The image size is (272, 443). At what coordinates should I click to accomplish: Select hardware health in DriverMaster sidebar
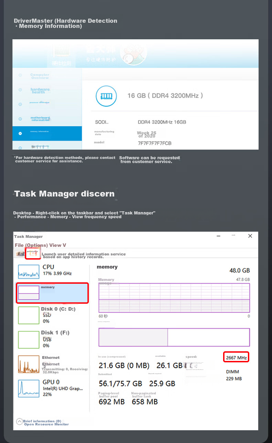(40, 91)
